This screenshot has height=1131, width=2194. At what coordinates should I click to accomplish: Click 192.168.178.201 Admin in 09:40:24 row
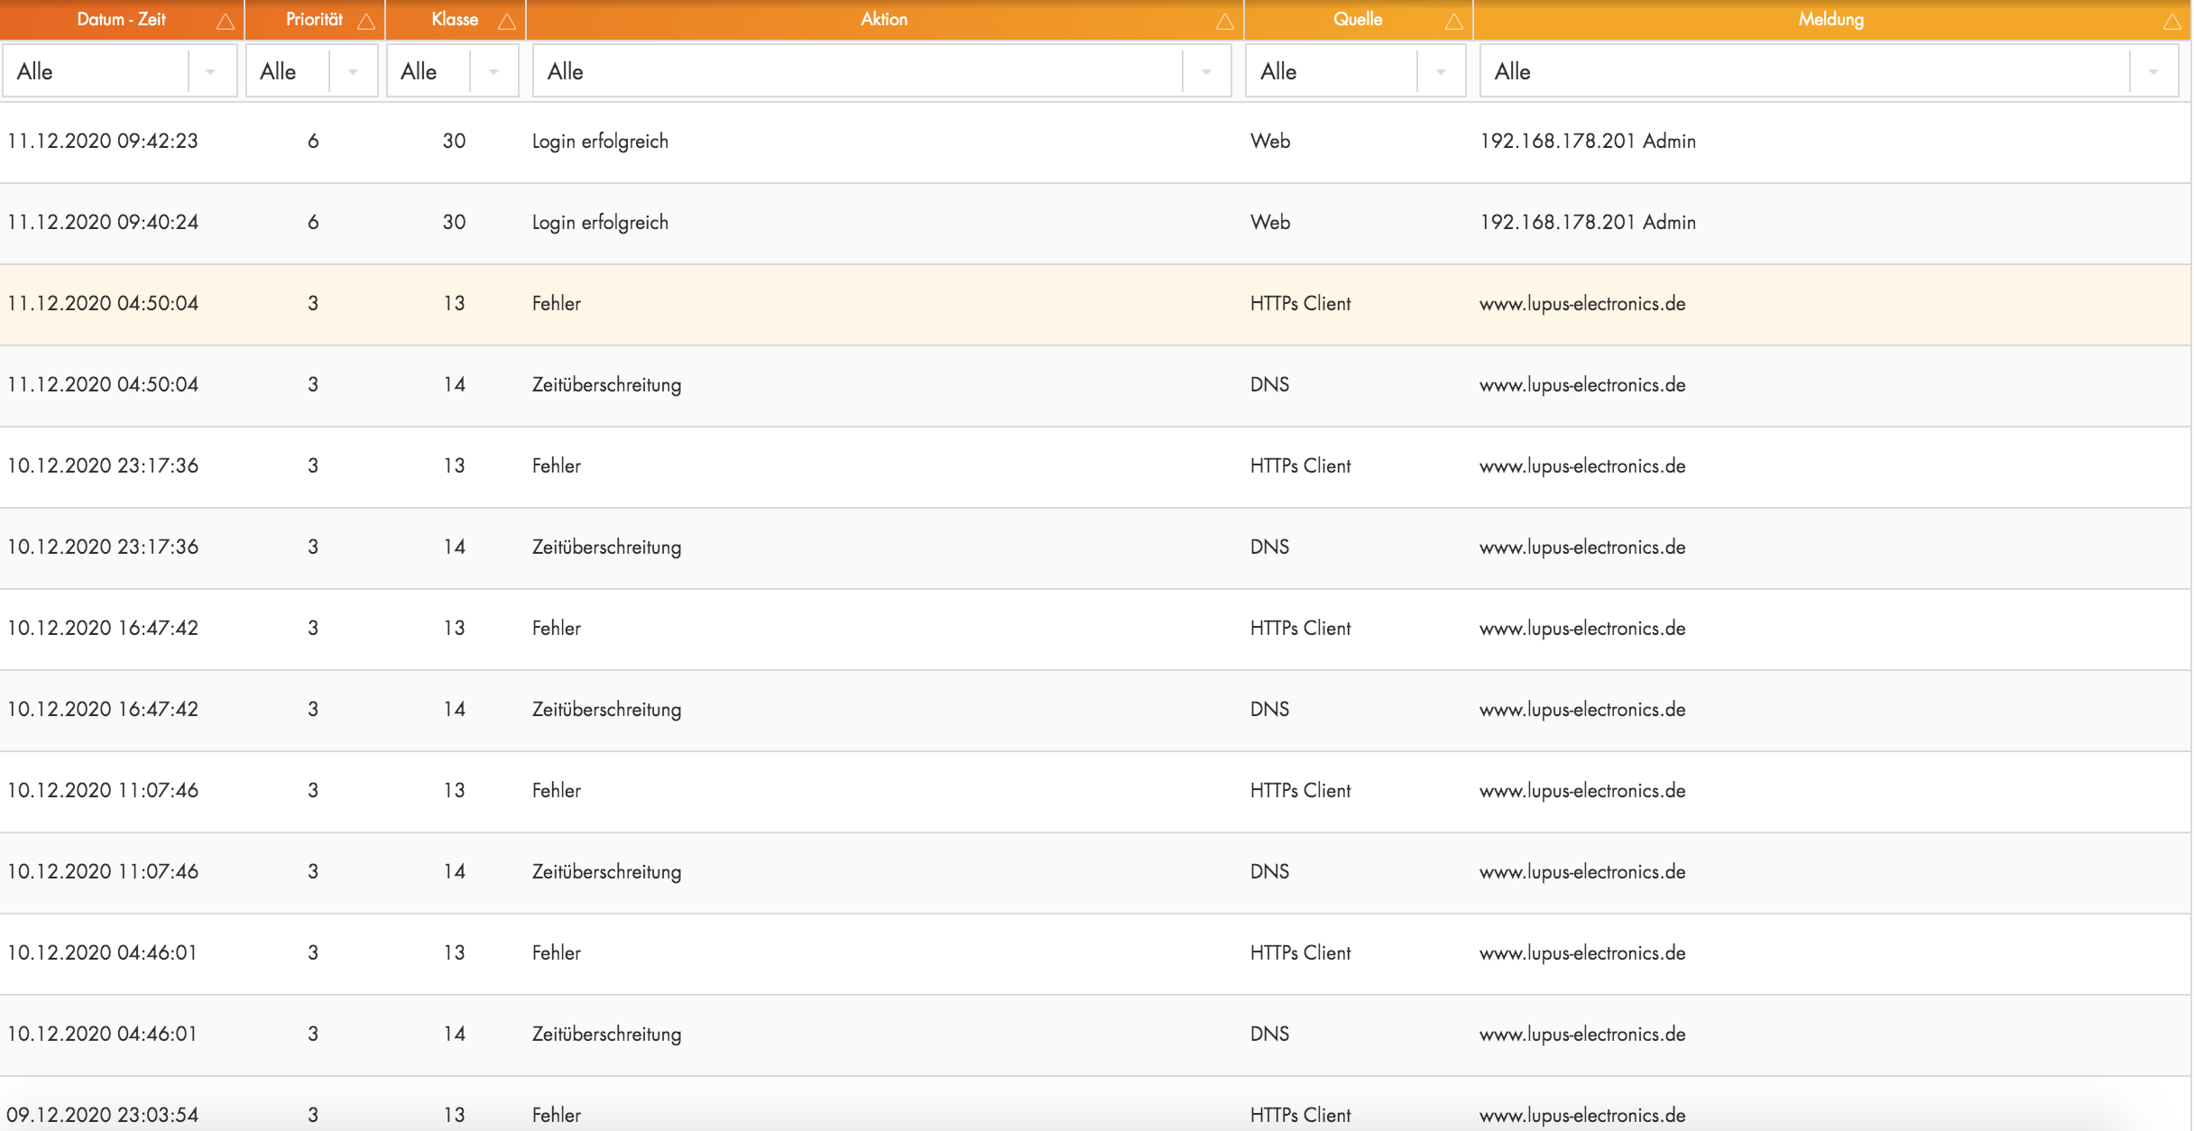[x=1588, y=223]
